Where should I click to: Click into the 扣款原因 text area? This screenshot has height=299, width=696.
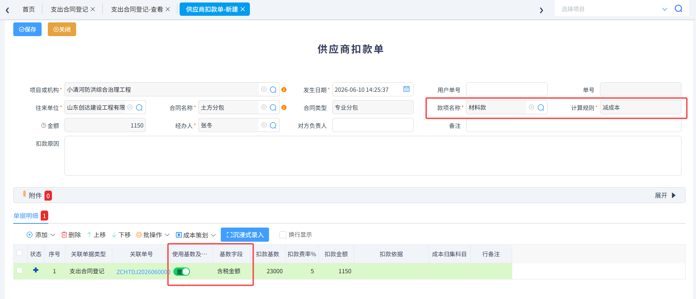(x=373, y=156)
